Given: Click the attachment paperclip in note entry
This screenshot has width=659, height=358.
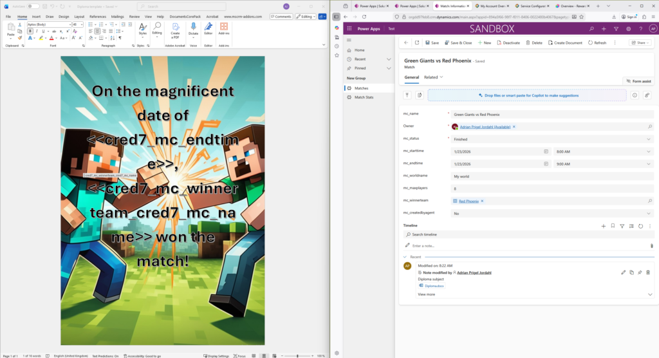Looking at the screenshot, I should (x=651, y=245).
